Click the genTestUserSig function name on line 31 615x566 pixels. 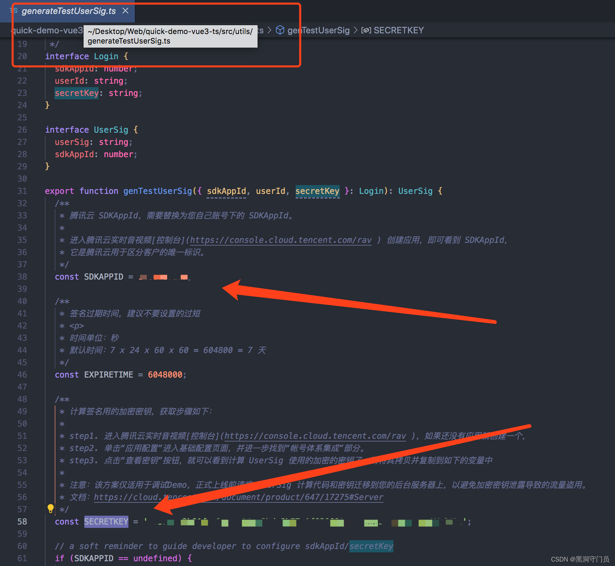158,191
